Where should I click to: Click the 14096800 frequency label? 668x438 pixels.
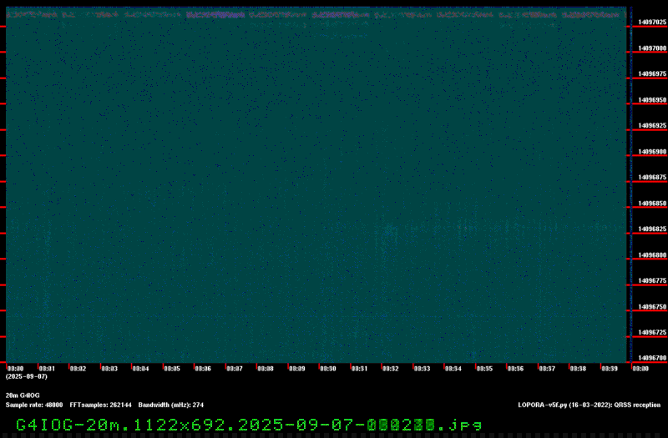click(652, 255)
